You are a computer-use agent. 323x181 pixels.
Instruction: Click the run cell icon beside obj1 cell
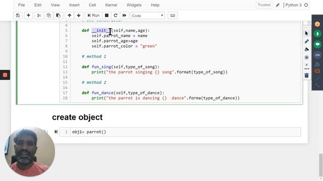[56, 132]
